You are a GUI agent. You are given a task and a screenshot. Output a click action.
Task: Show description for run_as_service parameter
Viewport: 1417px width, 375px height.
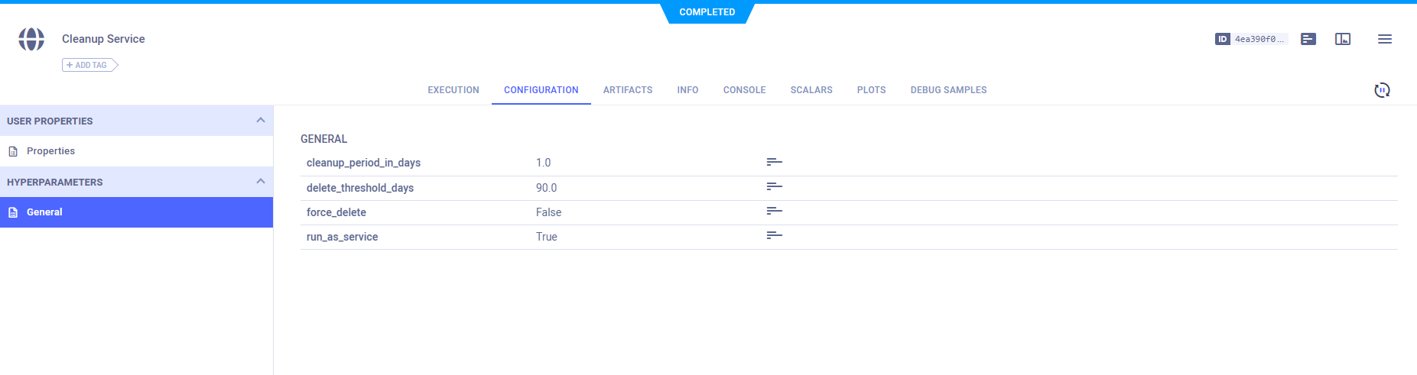pyautogui.click(x=774, y=235)
